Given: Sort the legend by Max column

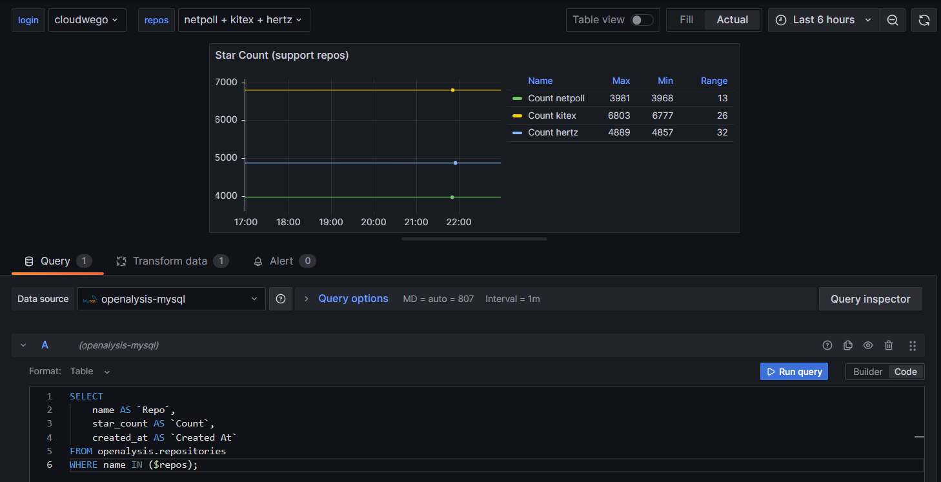Looking at the screenshot, I should [x=621, y=81].
